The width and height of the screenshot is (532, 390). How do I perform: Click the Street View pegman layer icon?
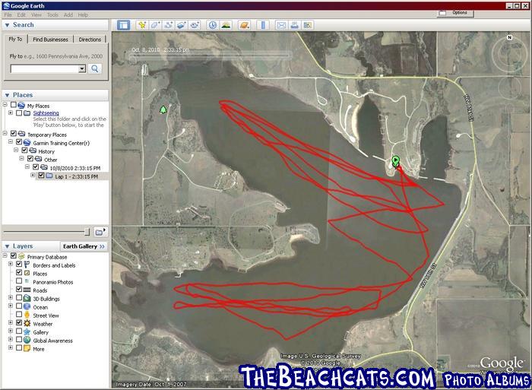pyautogui.click(x=27, y=315)
